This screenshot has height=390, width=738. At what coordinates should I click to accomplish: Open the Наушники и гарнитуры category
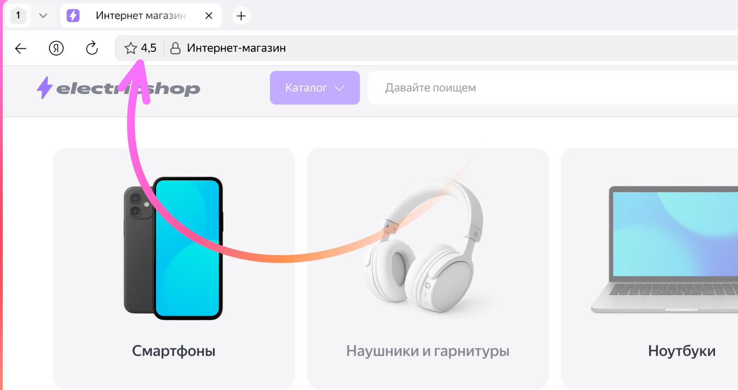coord(428,351)
